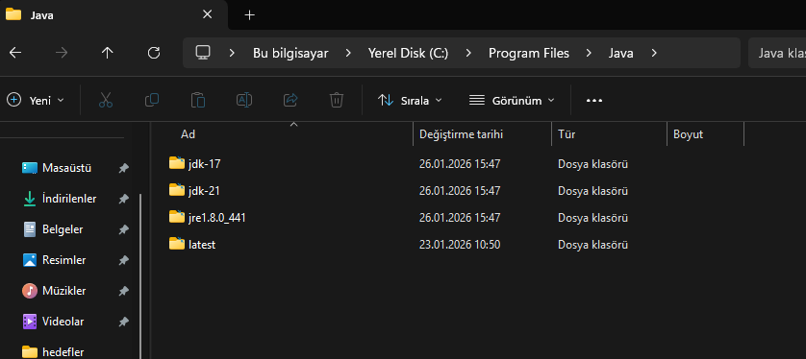Open Resimler in the sidebar
The height and width of the screenshot is (359, 806).
54,260
